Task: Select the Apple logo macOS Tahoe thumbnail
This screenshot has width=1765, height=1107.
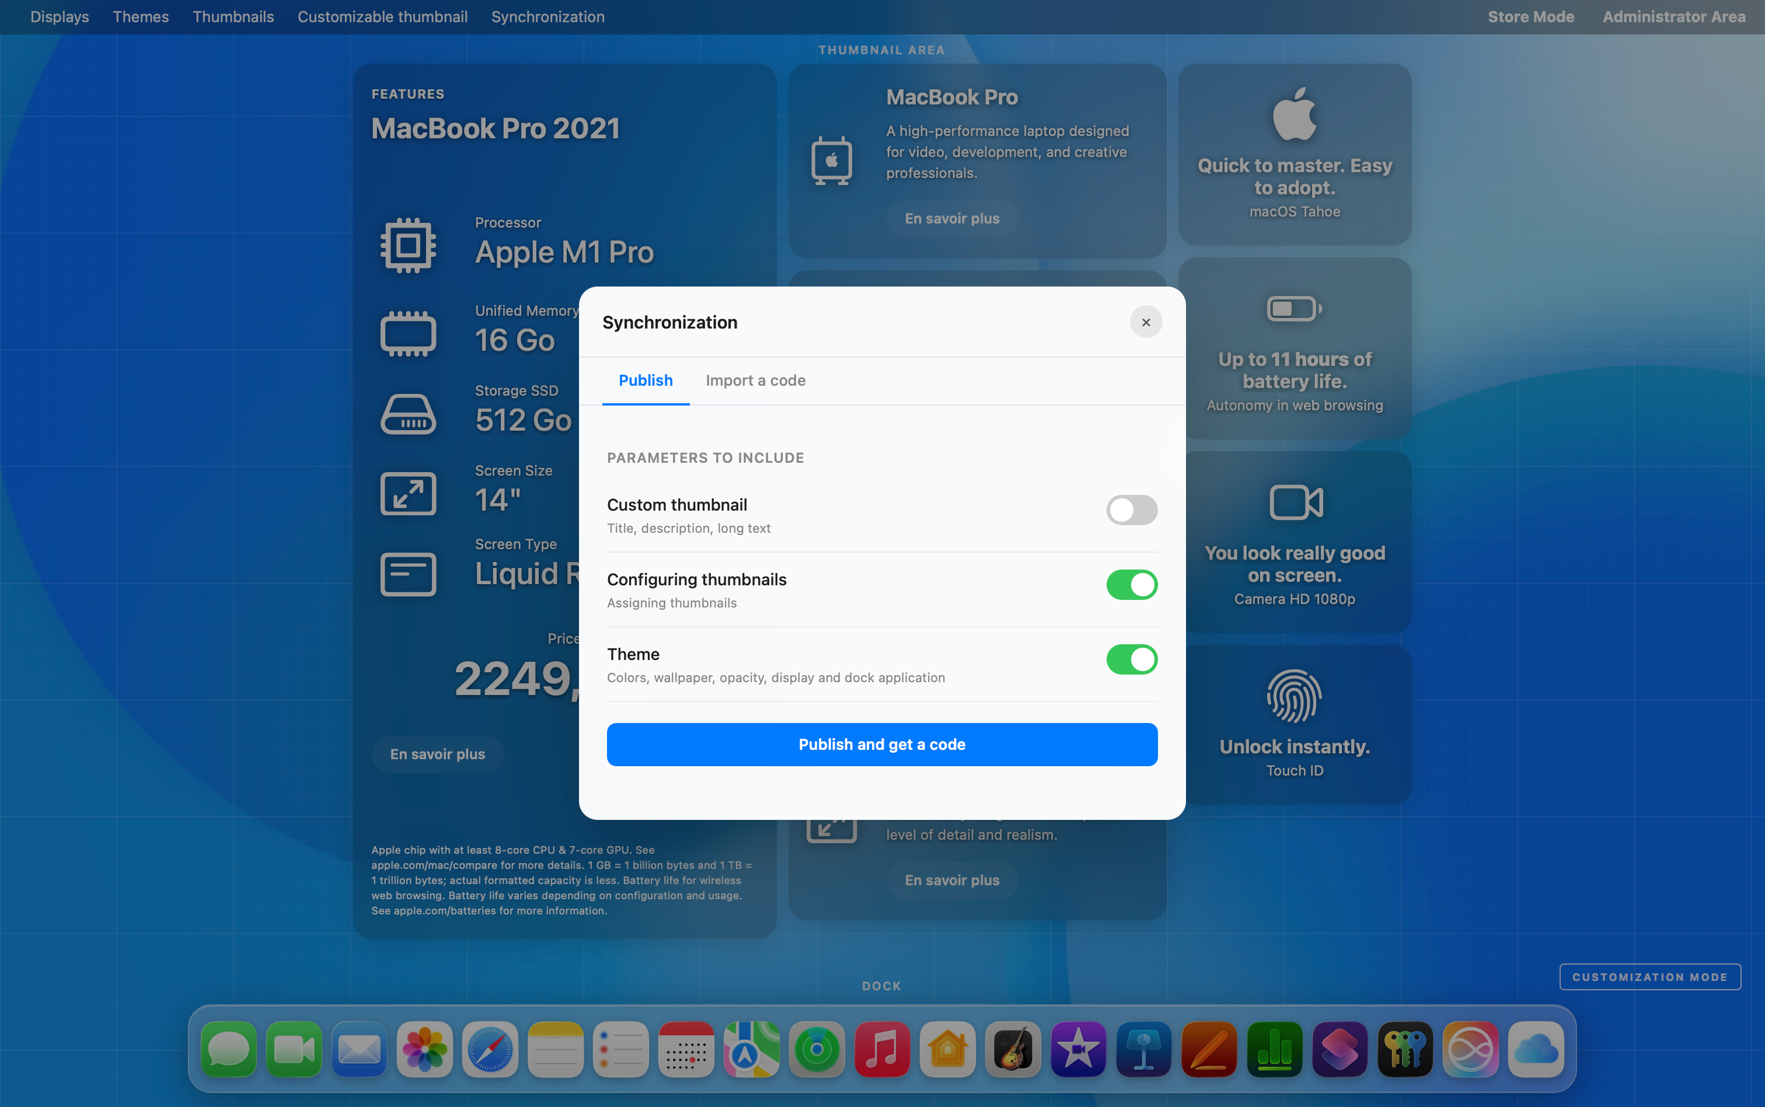Action: coord(1295,155)
